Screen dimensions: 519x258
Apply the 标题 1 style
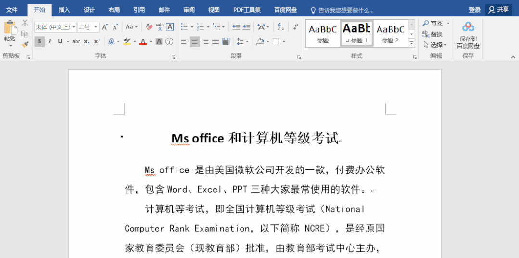coord(356,33)
